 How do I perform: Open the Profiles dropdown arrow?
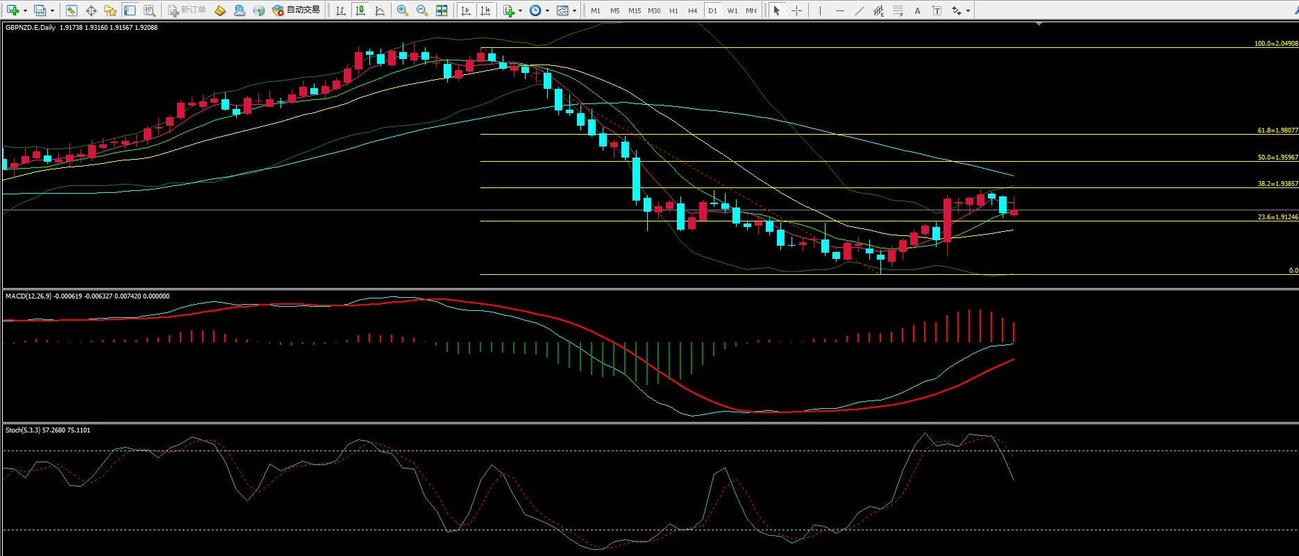pos(52,11)
